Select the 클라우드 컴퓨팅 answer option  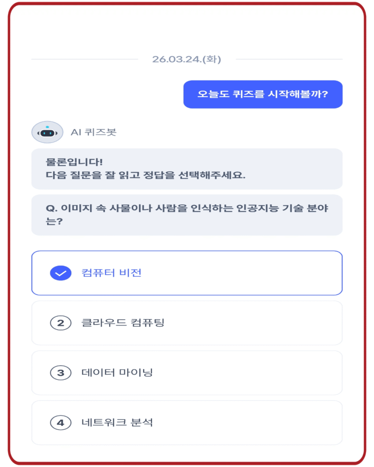[x=187, y=323]
